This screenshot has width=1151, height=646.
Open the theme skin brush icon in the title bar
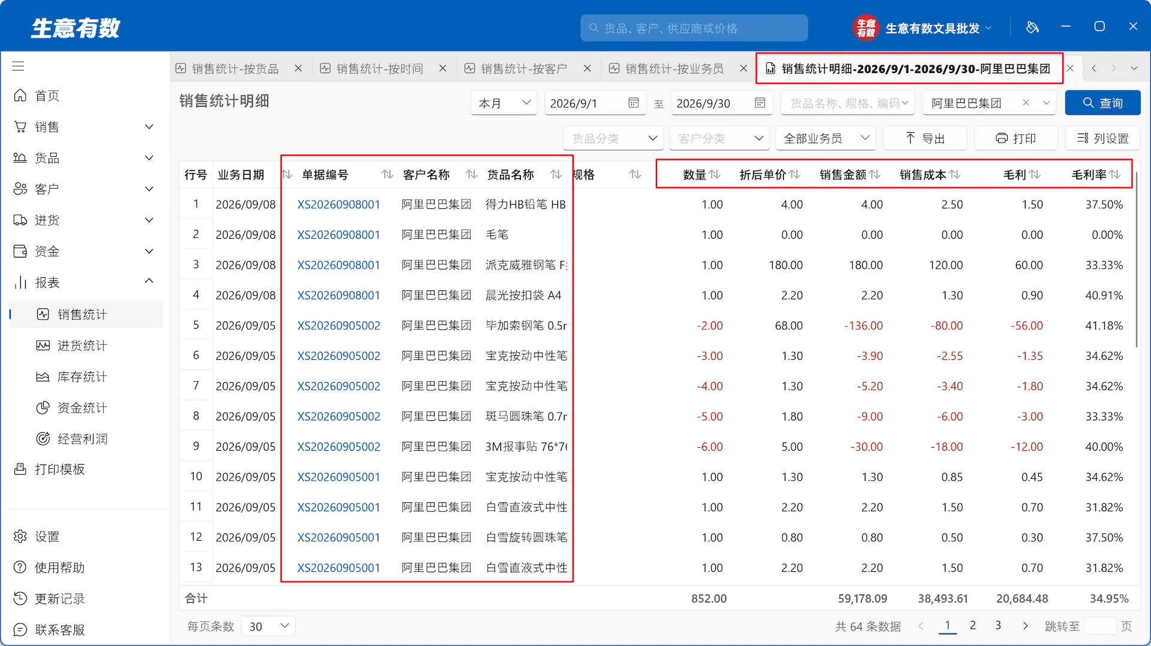coord(1032,28)
